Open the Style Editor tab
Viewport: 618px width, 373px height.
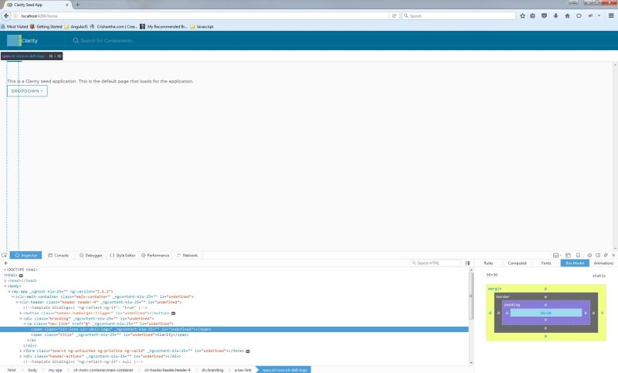tap(123, 256)
